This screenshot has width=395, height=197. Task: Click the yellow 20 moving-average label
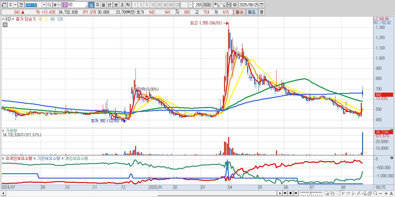pos(46,19)
